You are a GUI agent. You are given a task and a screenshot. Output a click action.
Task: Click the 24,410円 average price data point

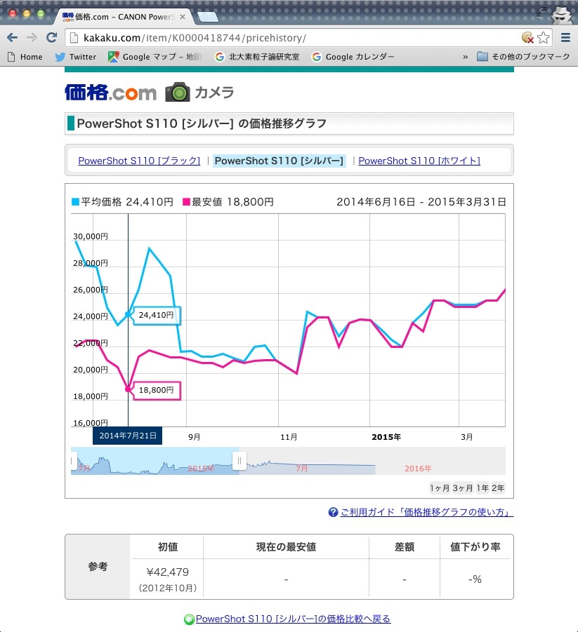point(128,314)
